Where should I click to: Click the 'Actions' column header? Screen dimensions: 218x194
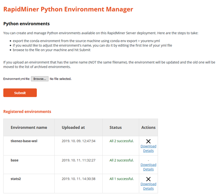tap(148, 127)
